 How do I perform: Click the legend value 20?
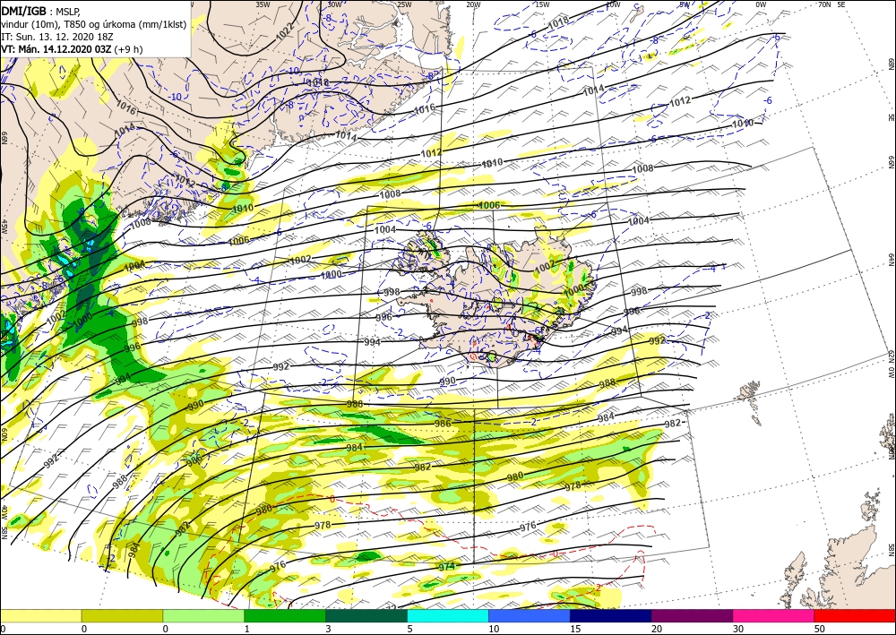656,629
